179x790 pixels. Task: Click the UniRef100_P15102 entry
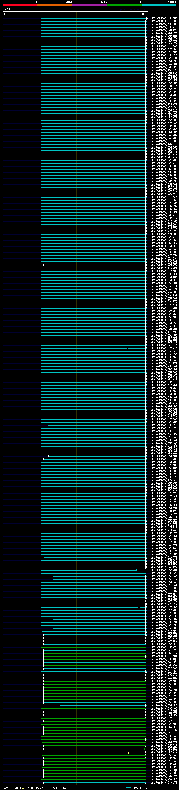164,437
